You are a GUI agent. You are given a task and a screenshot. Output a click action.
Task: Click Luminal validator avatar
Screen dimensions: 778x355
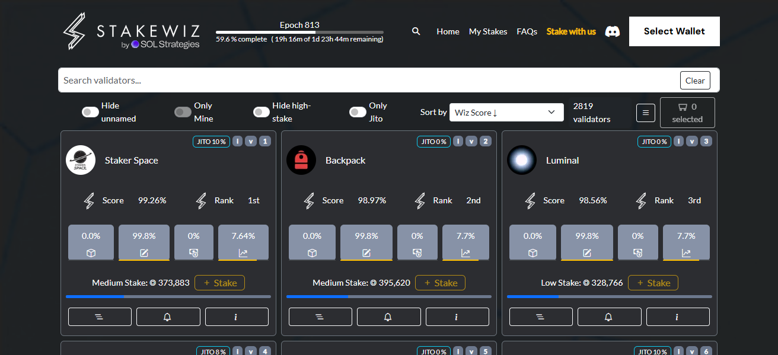coord(522,160)
